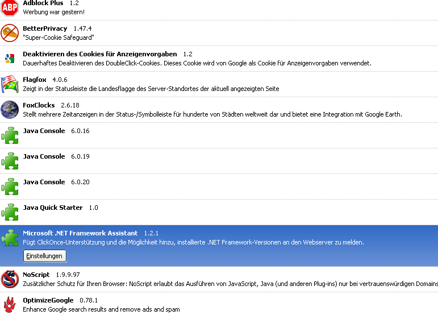Click the "Super-Cookie Safeguard" description
The height and width of the screenshot is (315, 438).
pos(59,38)
